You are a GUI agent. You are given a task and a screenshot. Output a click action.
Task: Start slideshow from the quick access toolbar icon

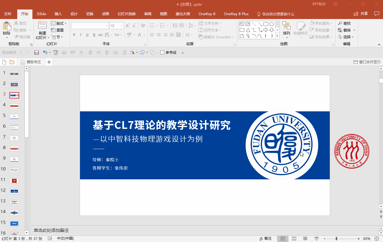56,53
